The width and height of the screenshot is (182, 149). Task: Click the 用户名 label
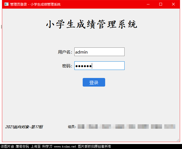(65, 52)
